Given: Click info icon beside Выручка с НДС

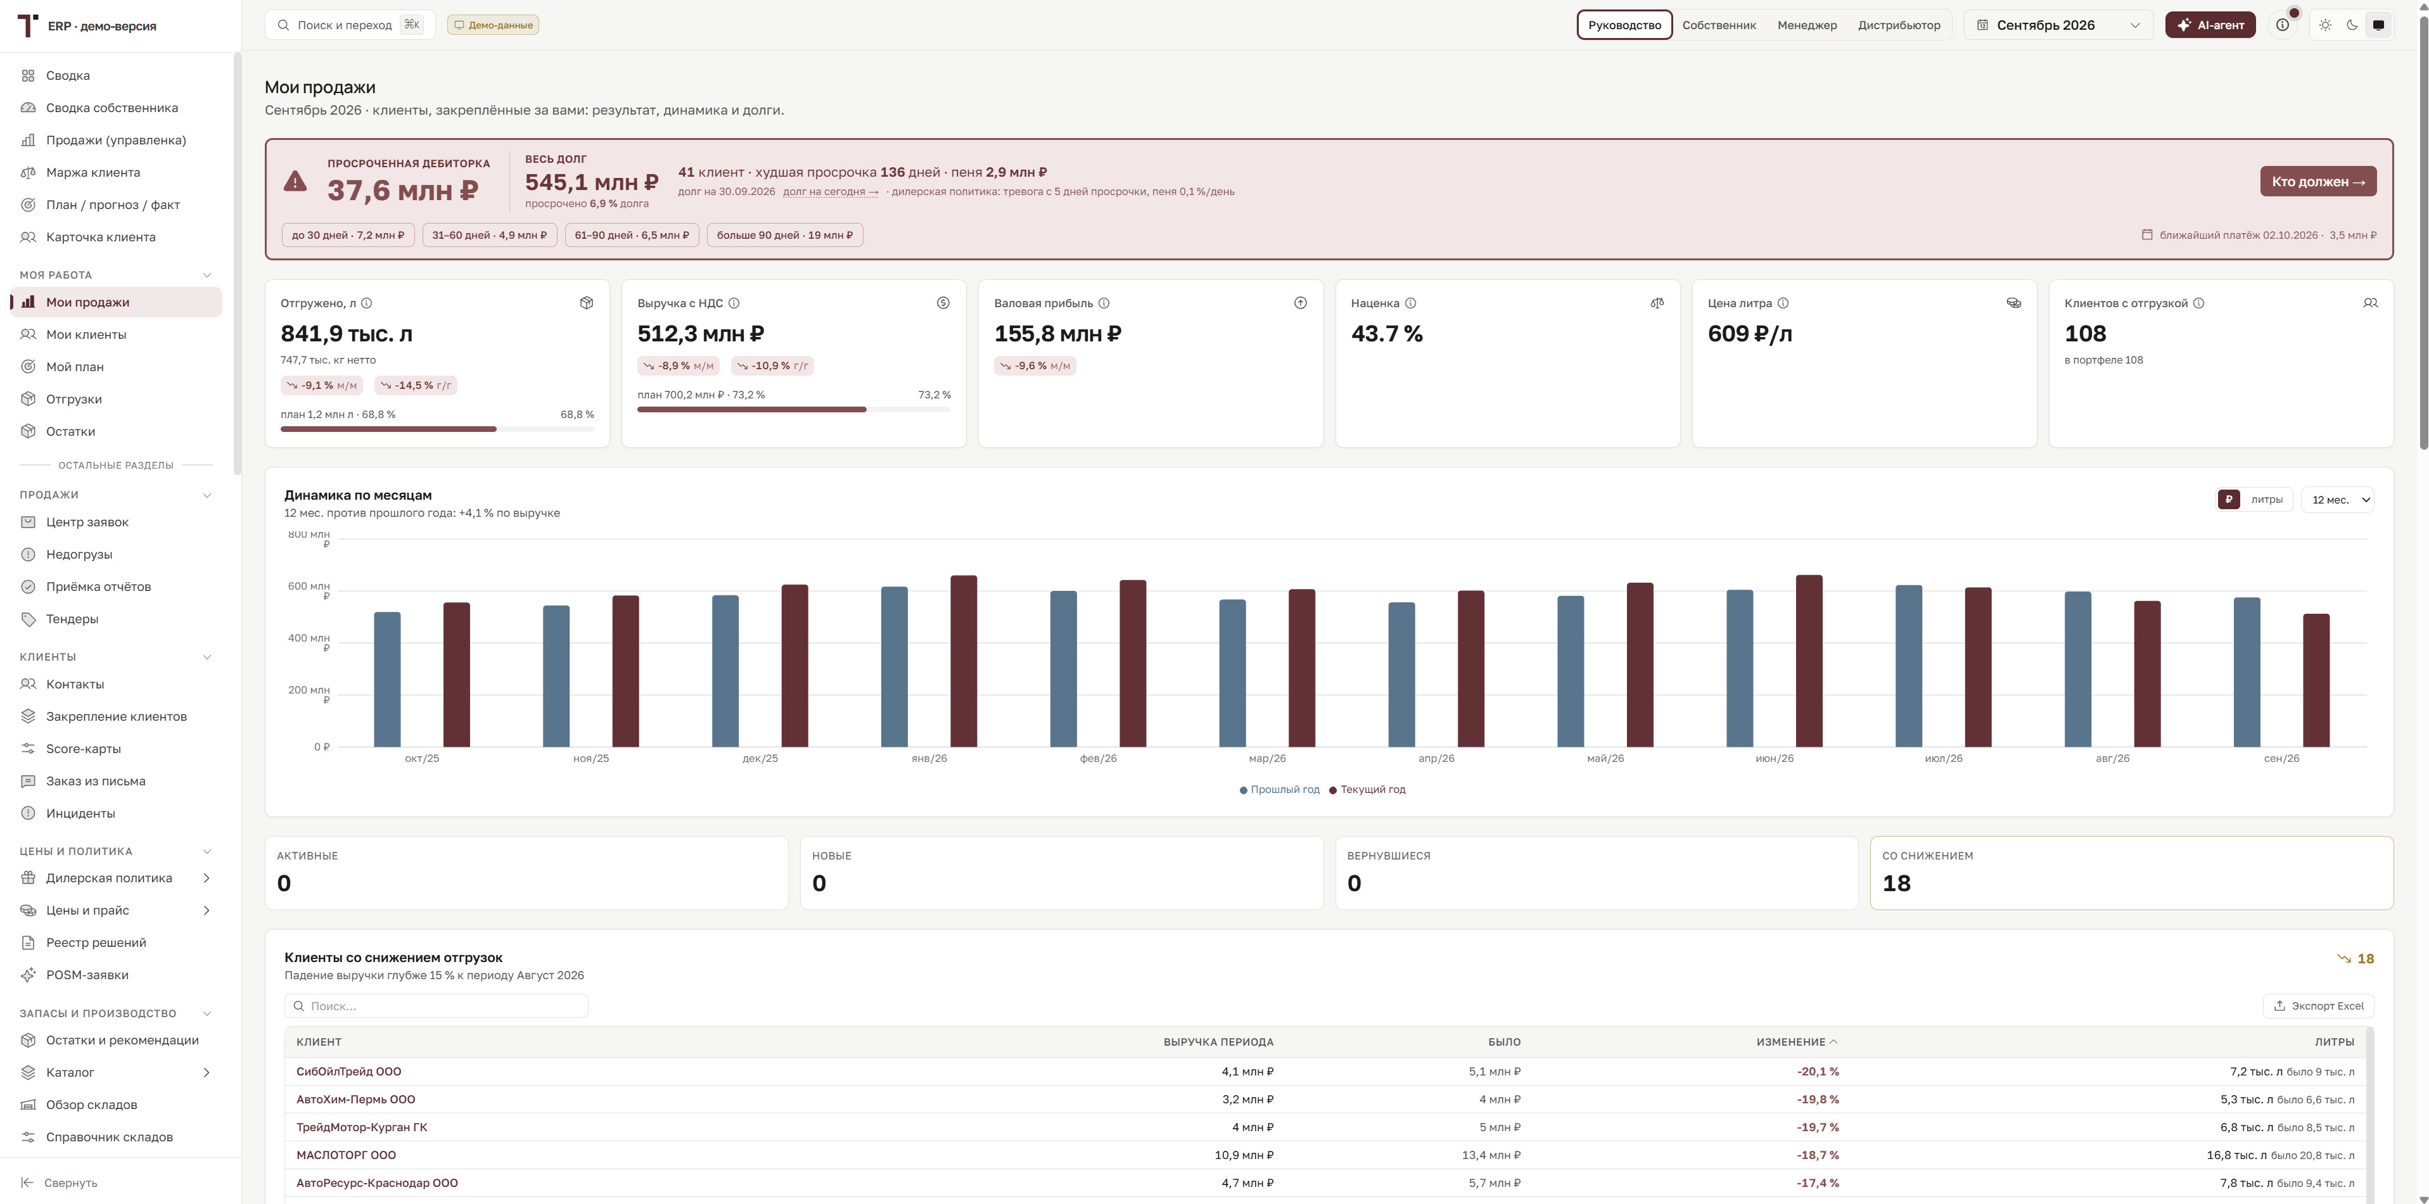Looking at the screenshot, I should click(x=734, y=303).
